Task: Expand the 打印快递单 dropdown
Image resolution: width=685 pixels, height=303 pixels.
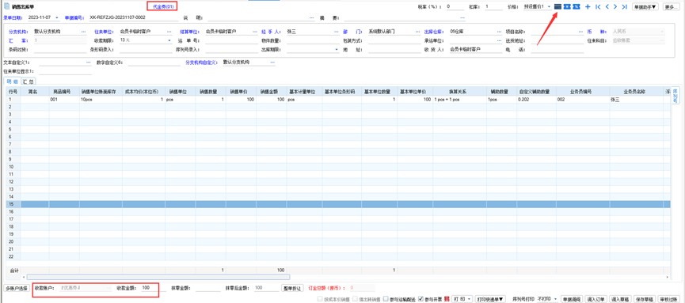Action: pyautogui.click(x=491, y=299)
